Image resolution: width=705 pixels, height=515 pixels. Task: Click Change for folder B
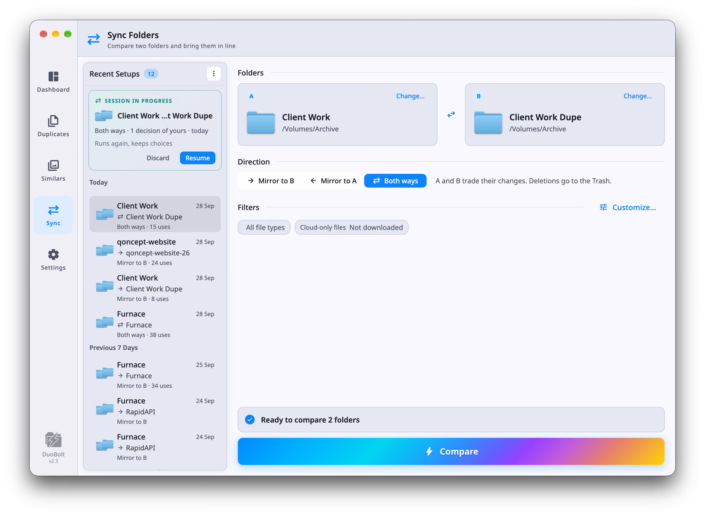(638, 96)
